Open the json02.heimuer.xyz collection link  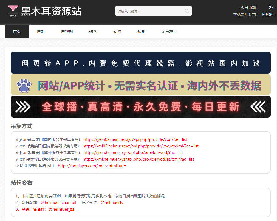coord(135,139)
